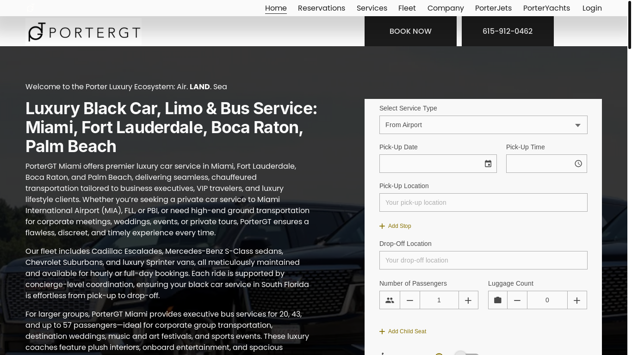
Task: Click Login in the top navigation
Action: (x=592, y=8)
